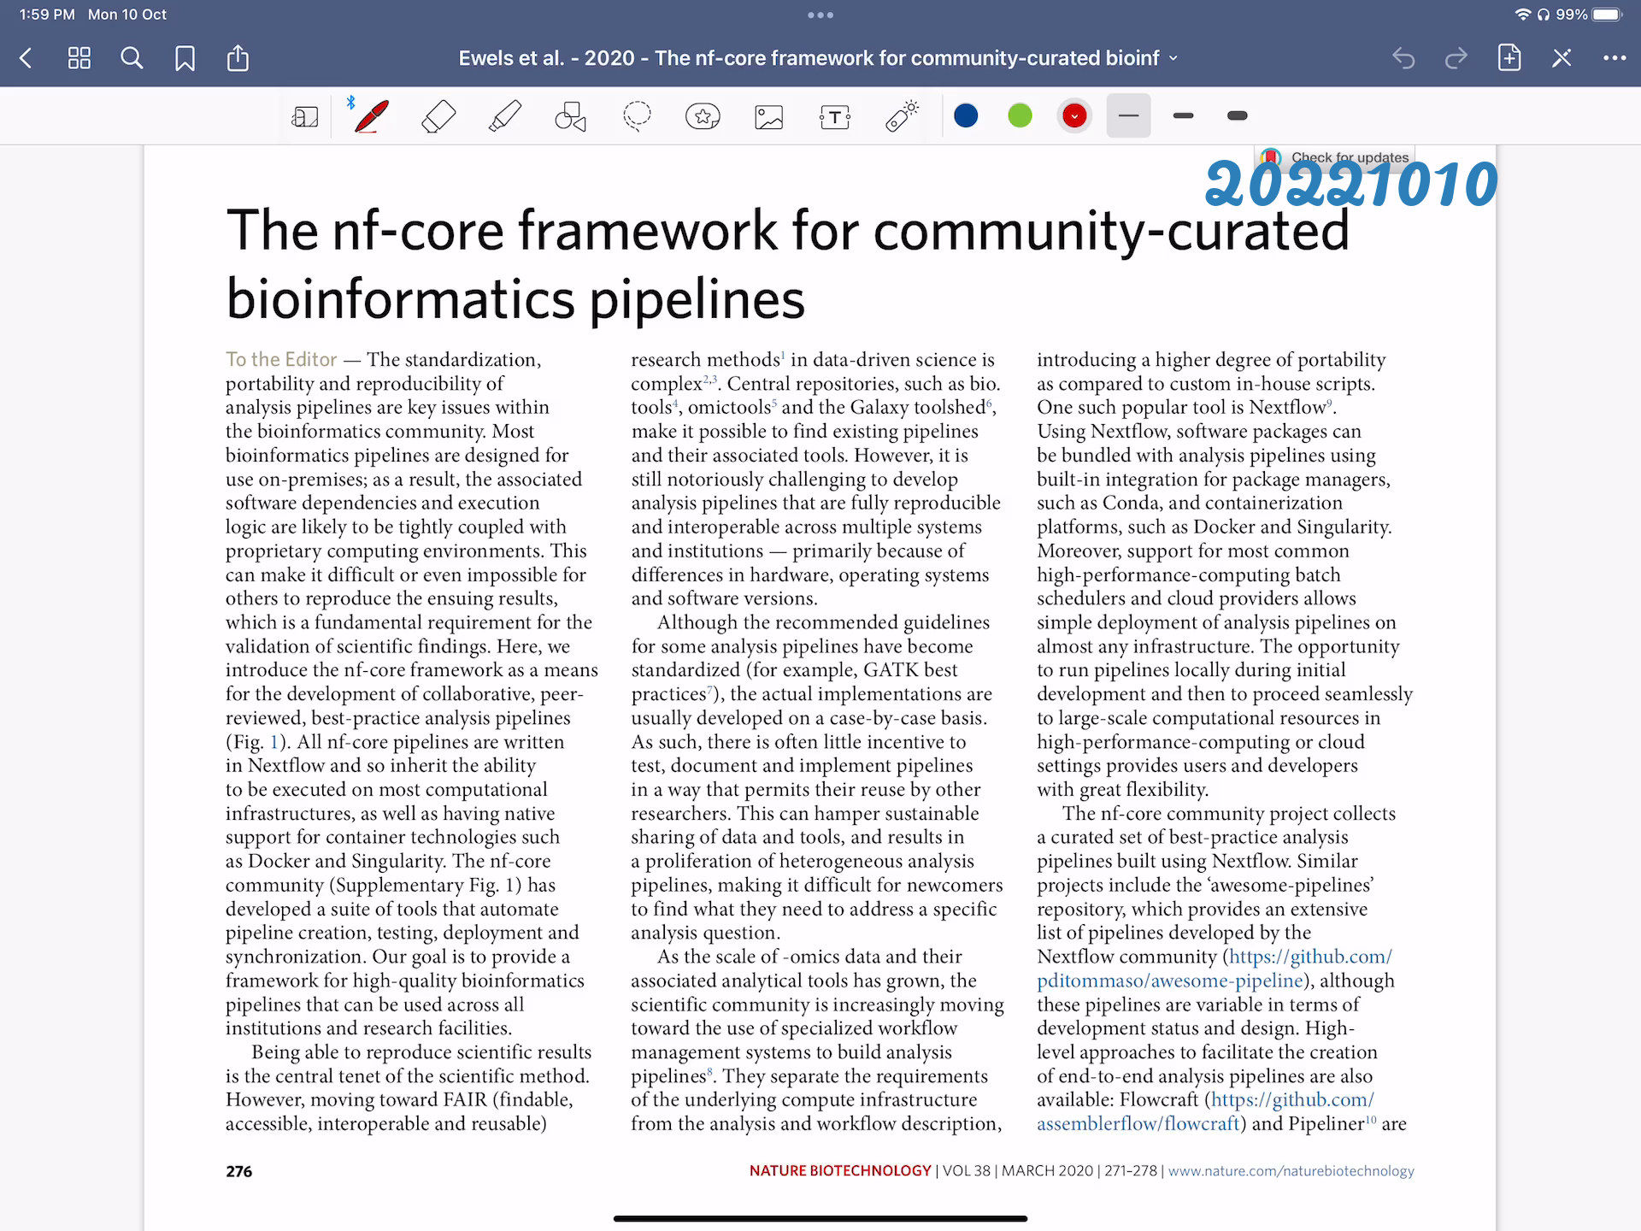Expand the document title dropdown
The width and height of the screenshot is (1641, 1231).
[1173, 58]
